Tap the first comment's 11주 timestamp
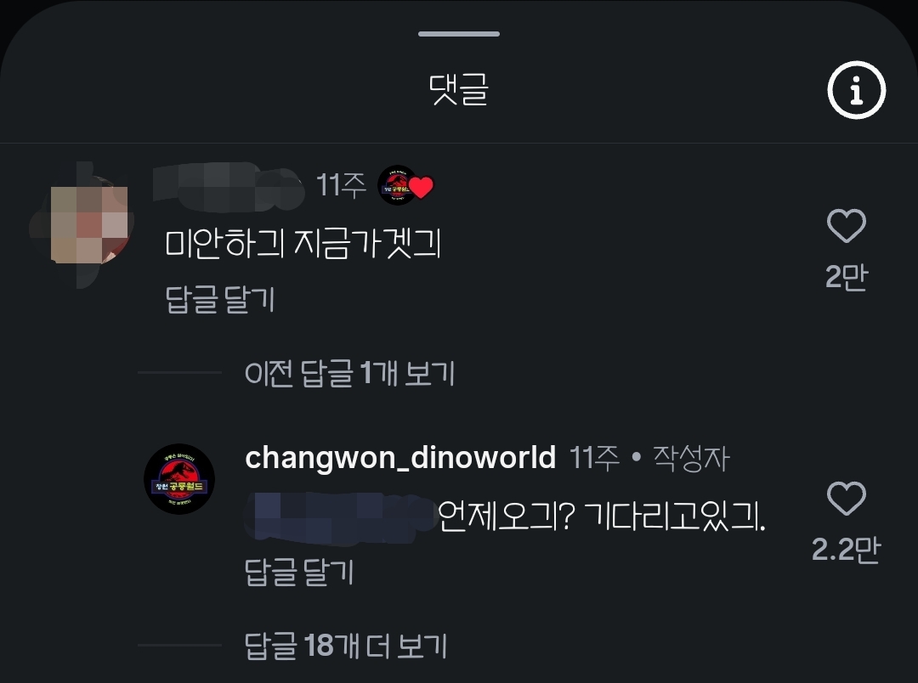The height and width of the screenshot is (683, 918). pos(341,185)
